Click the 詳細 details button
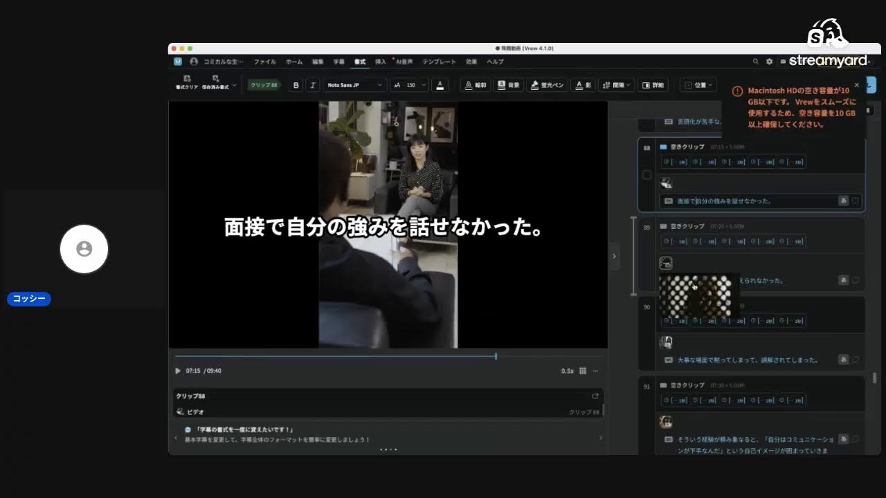Screen dimensions: 886x498 tap(653, 85)
